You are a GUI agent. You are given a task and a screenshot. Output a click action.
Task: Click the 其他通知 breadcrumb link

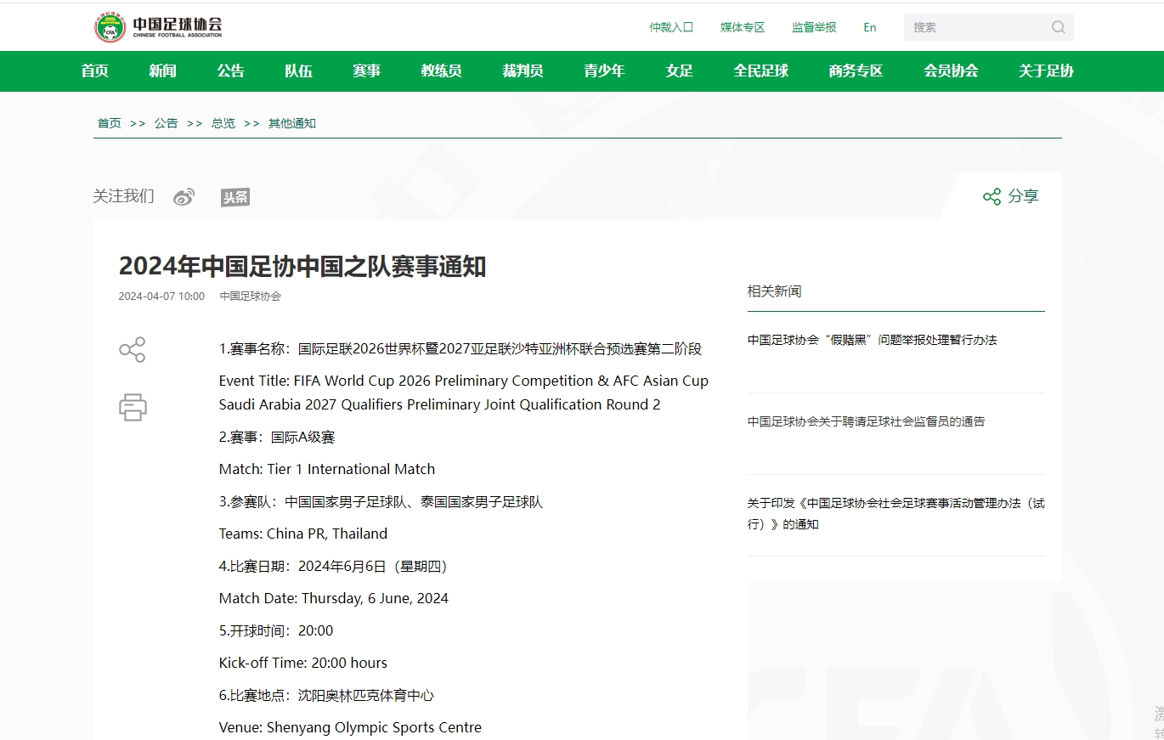point(292,123)
